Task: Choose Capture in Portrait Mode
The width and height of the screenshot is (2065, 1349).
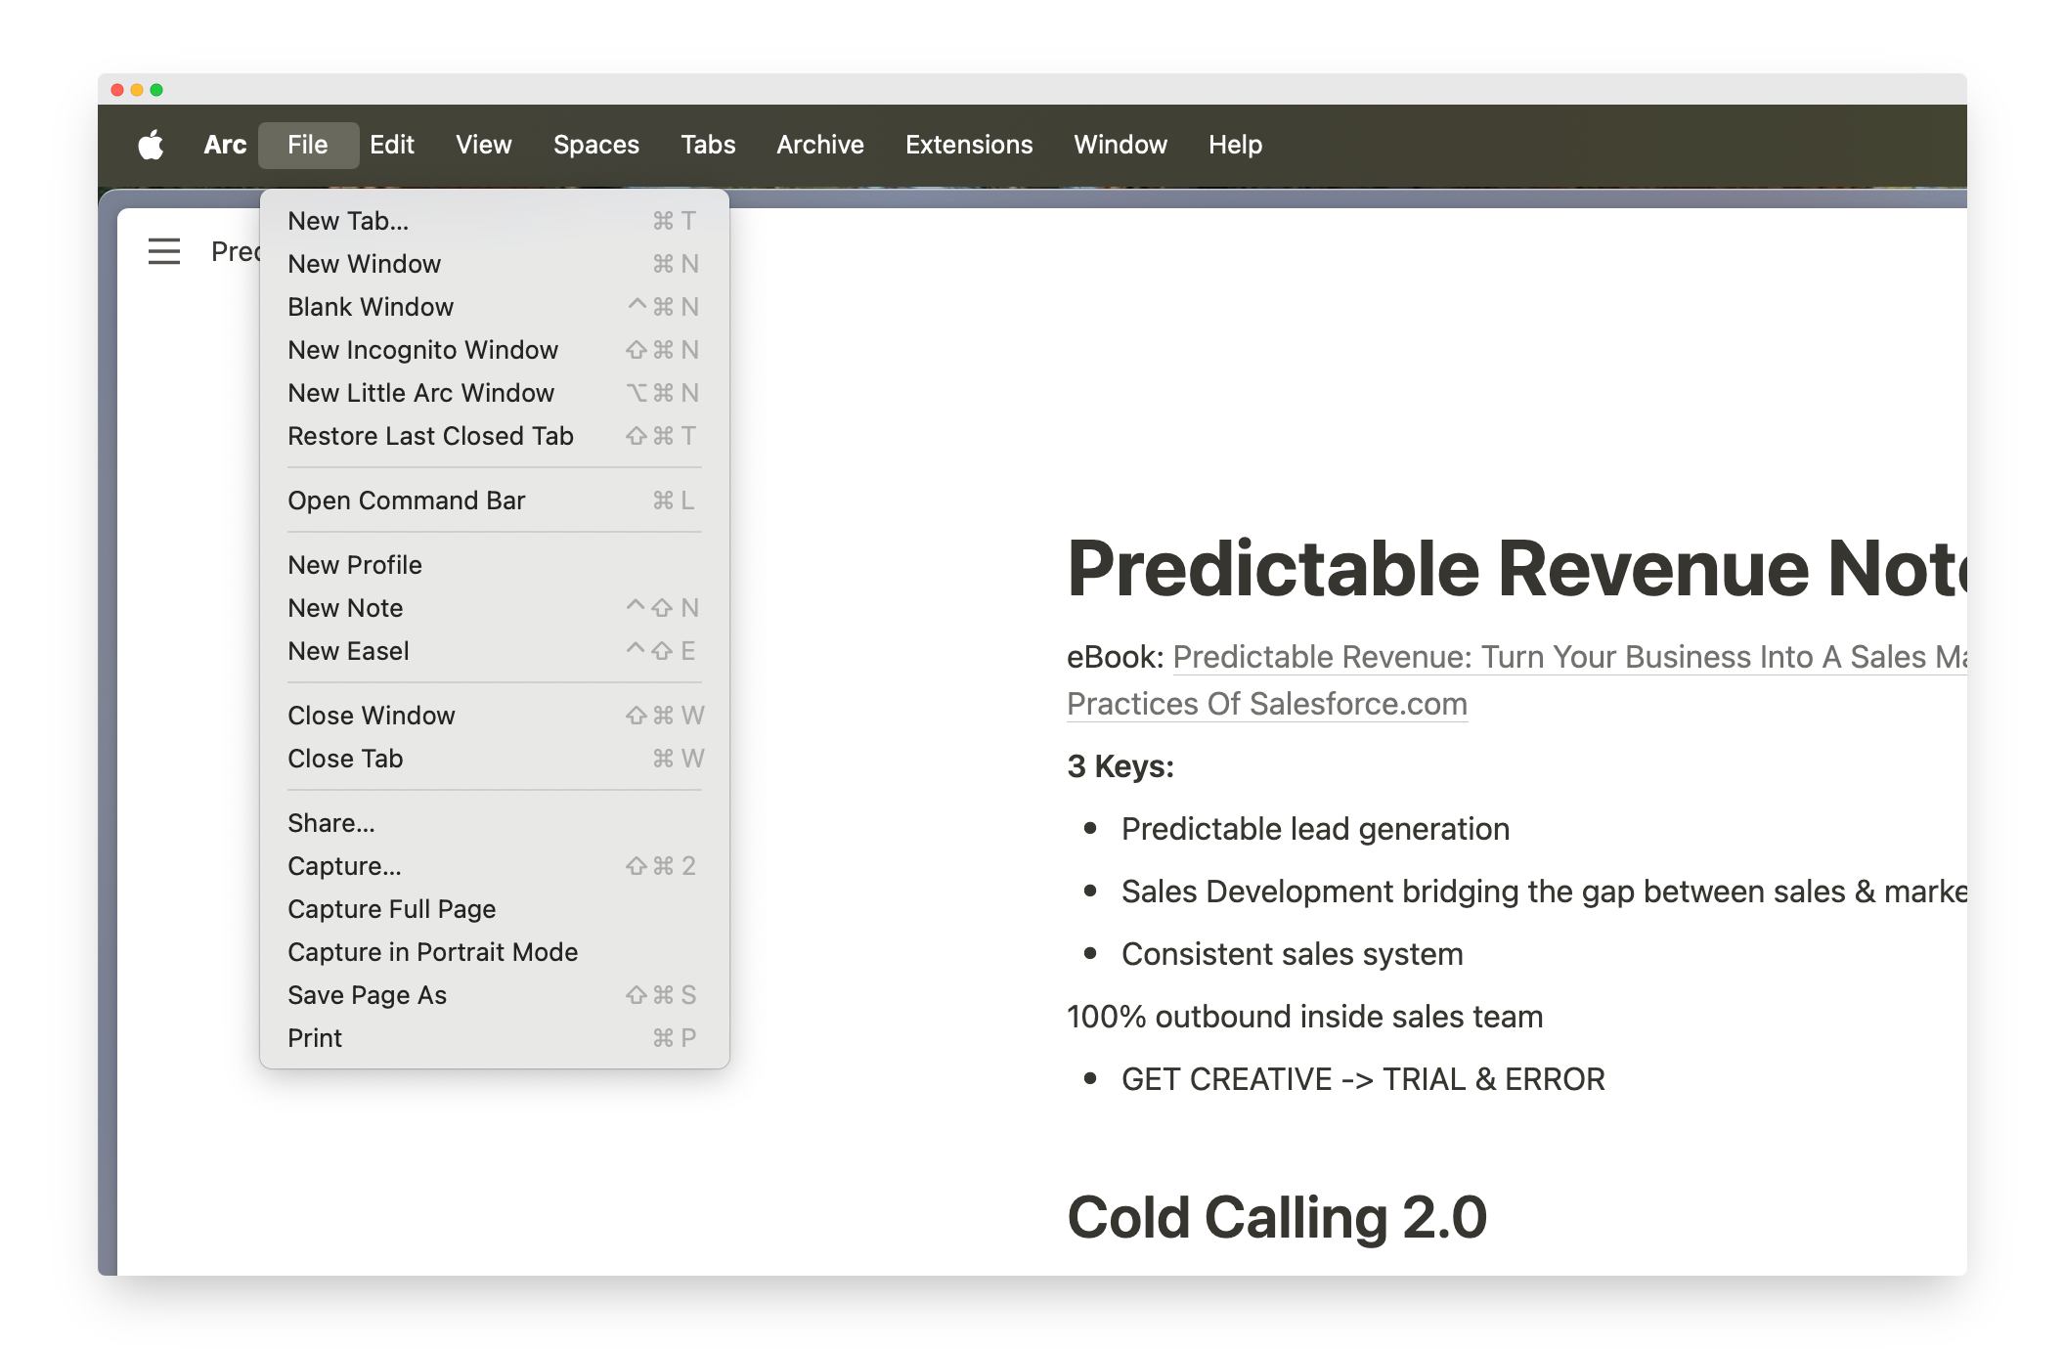Action: (495, 952)
